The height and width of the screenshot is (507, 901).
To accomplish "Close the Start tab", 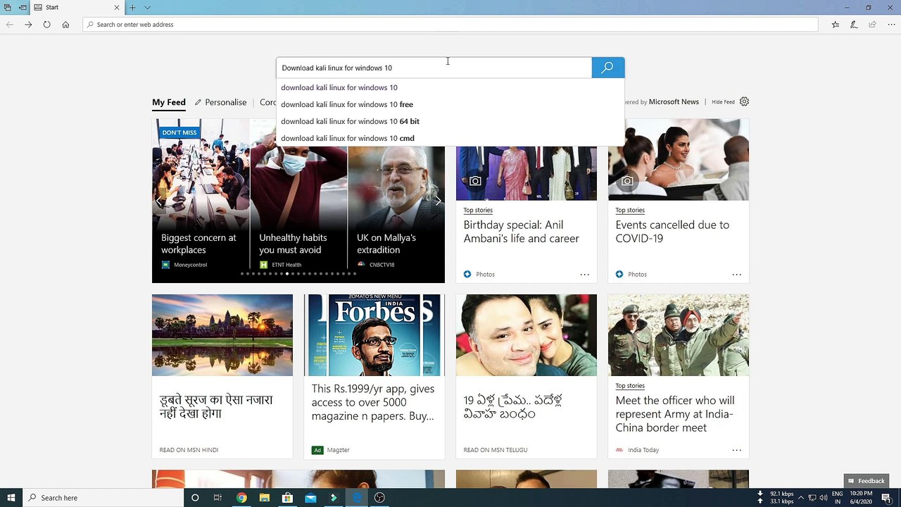I will [x=117, y=8].
